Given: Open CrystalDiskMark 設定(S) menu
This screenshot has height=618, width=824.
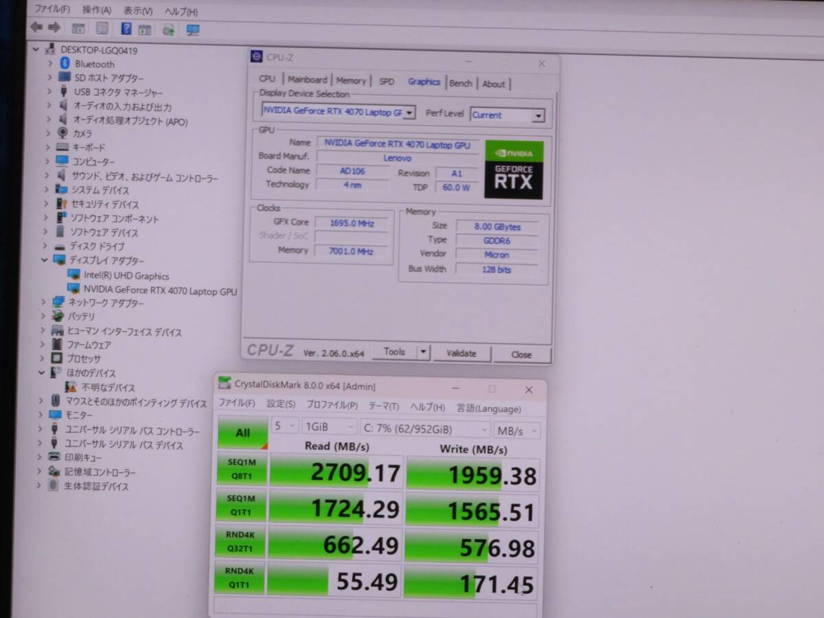Looking at the screenshot, I should (x=281, y=404).
